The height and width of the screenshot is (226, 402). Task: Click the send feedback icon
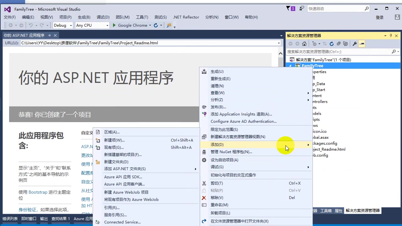[x=302, y=8]
